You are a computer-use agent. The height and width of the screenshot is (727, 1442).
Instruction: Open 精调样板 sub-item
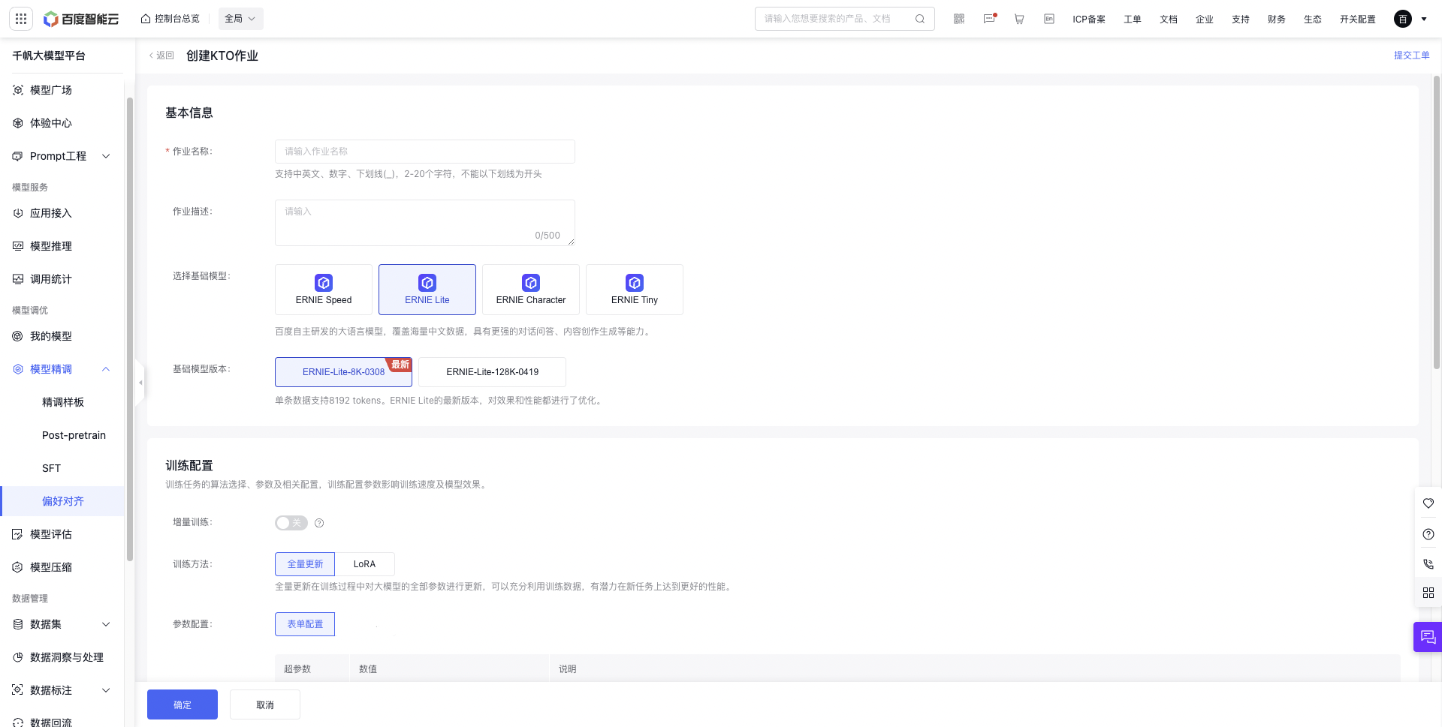click(63, 402)
